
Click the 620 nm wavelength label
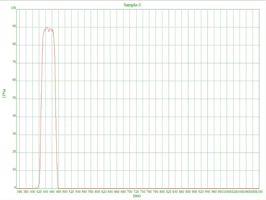[x=104, y=192]
